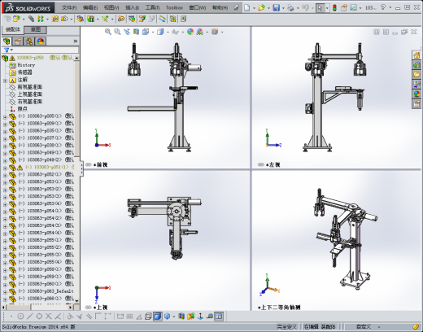Click the New document icon
The width and height of the screenshot is (423, 332).
pos(246,8)
